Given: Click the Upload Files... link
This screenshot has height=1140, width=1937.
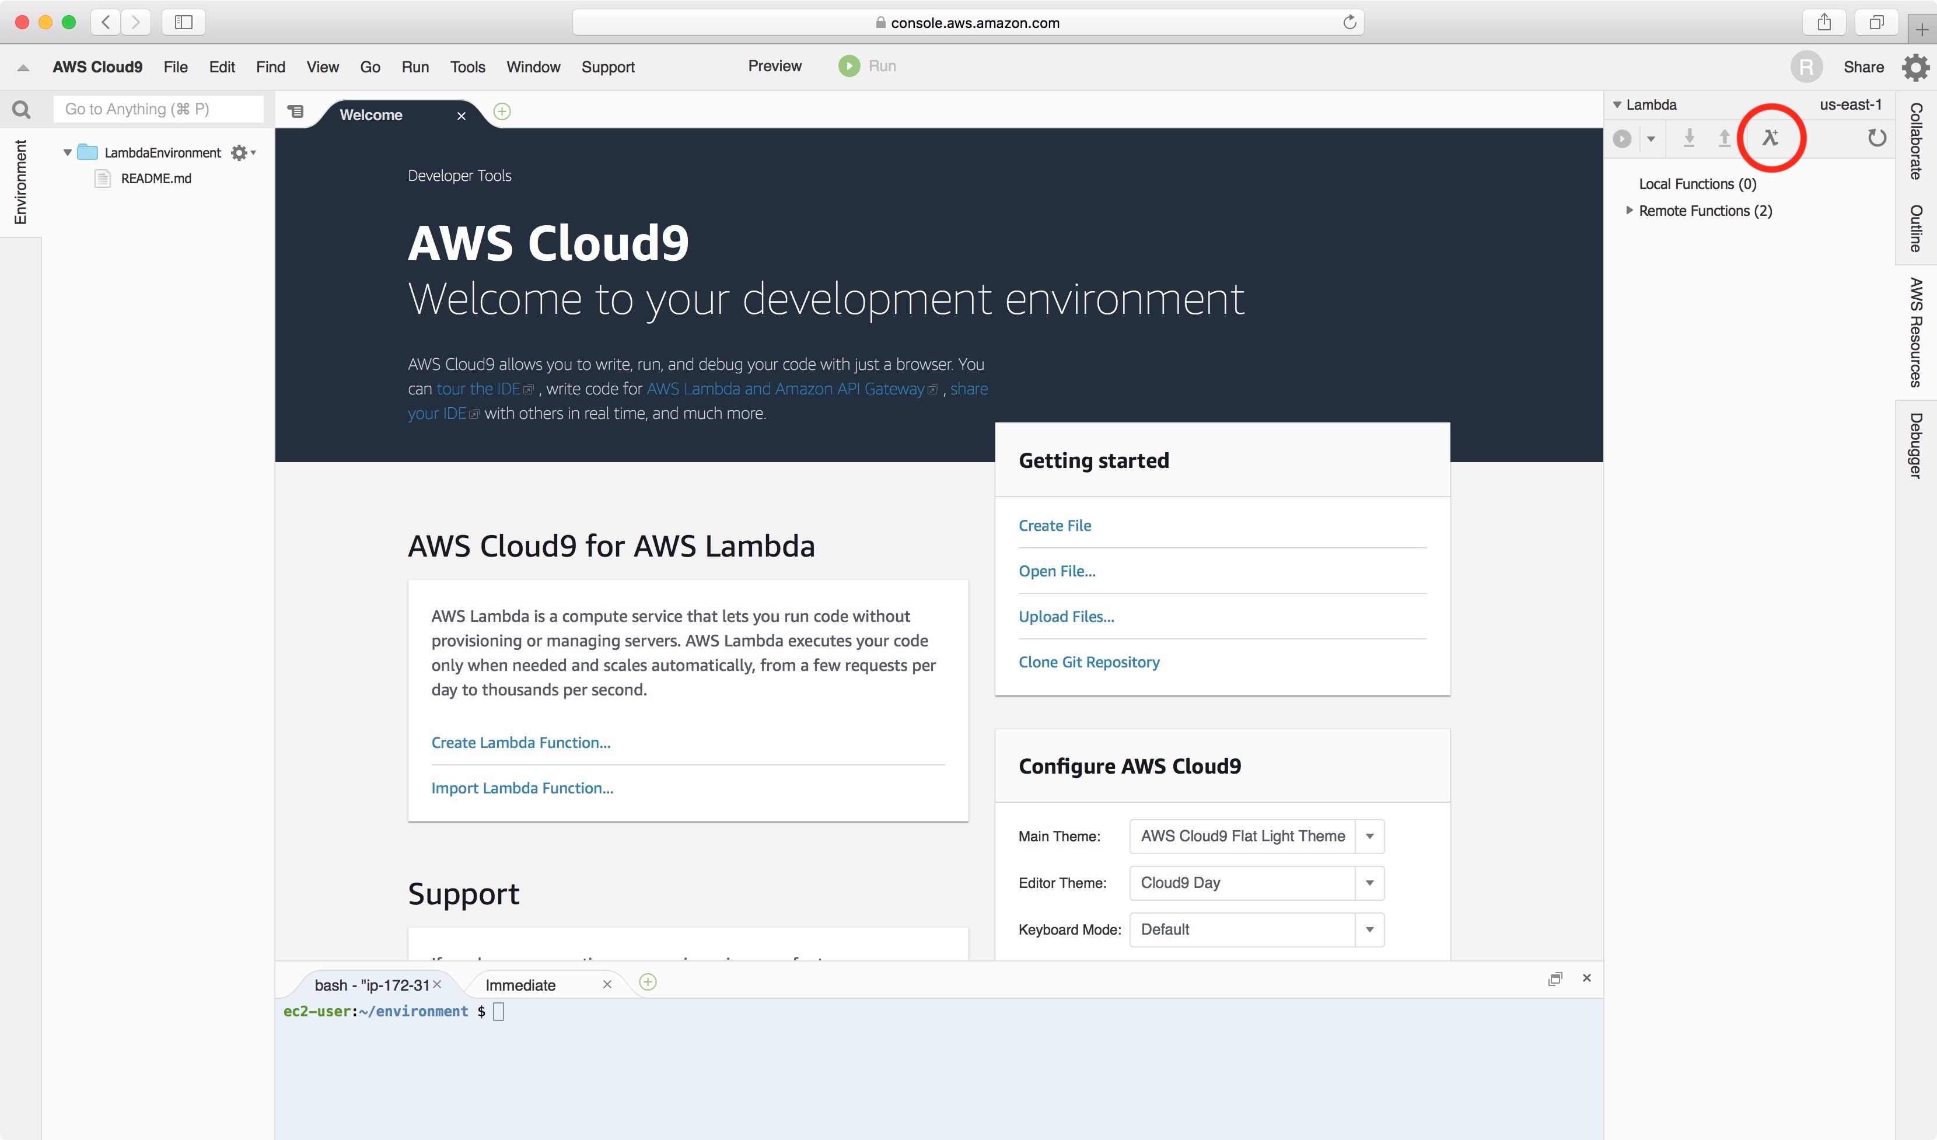Looking at the screenshot, I should [x=1066, y=617].
